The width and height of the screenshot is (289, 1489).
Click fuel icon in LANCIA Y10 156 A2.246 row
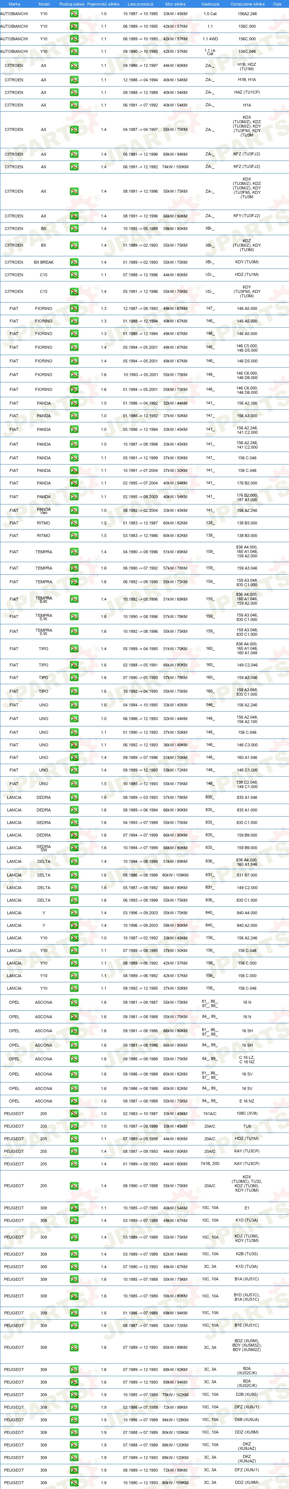74,938
